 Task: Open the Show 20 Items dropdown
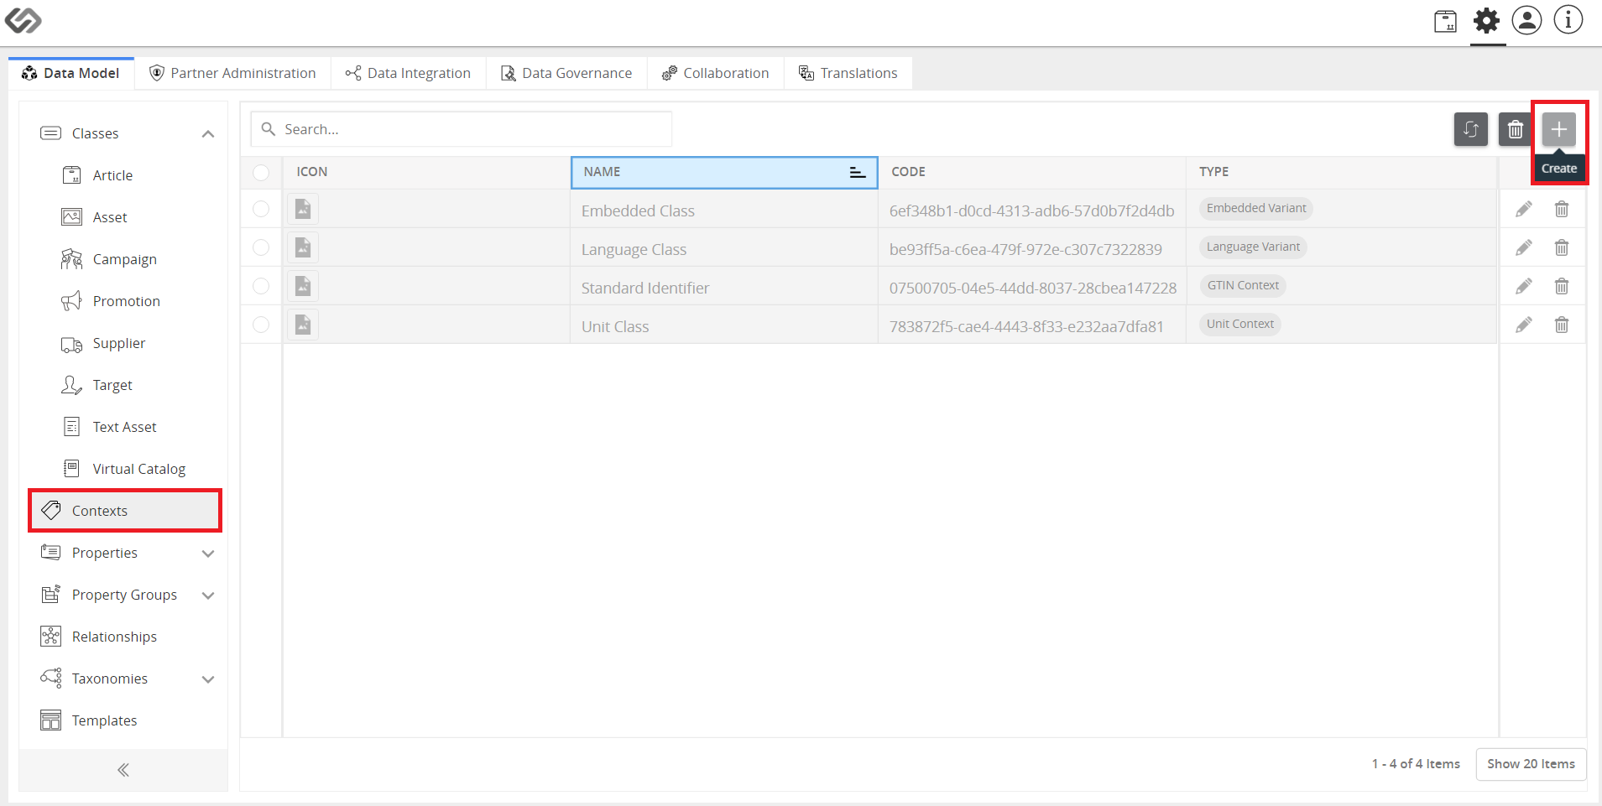pos(1531,764)
